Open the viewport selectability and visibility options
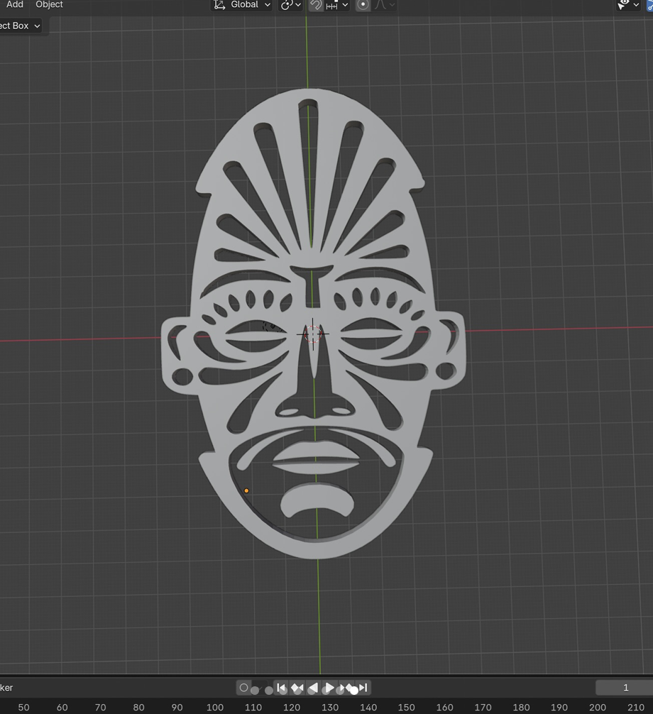Viewport: 653px width, 714px height. [x=627, y=5]
